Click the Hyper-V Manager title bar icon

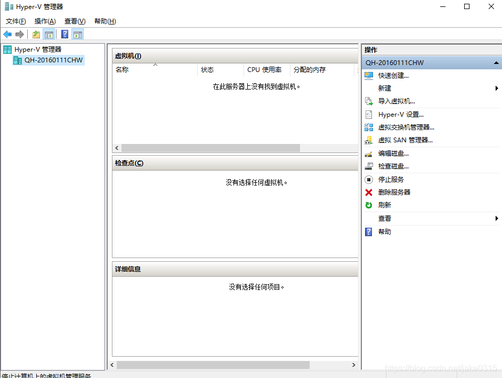click(x=9, y=6)
